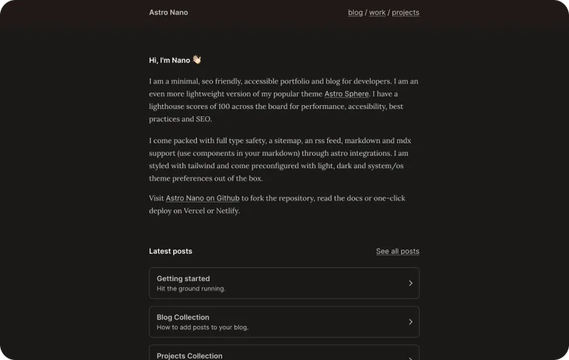
Task: Navigate to the projects header link
Action: pyautogui.click(x=405, y=12)
